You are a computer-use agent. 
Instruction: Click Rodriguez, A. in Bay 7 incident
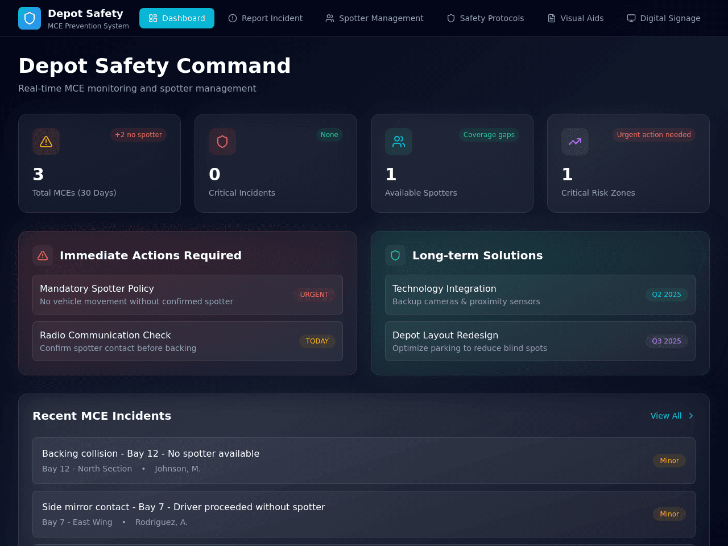pyautogui.click(x=162, y=522)
